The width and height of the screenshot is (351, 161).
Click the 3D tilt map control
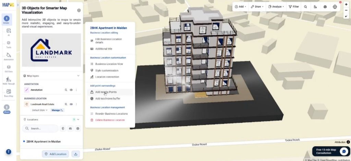tap(346, 16)
